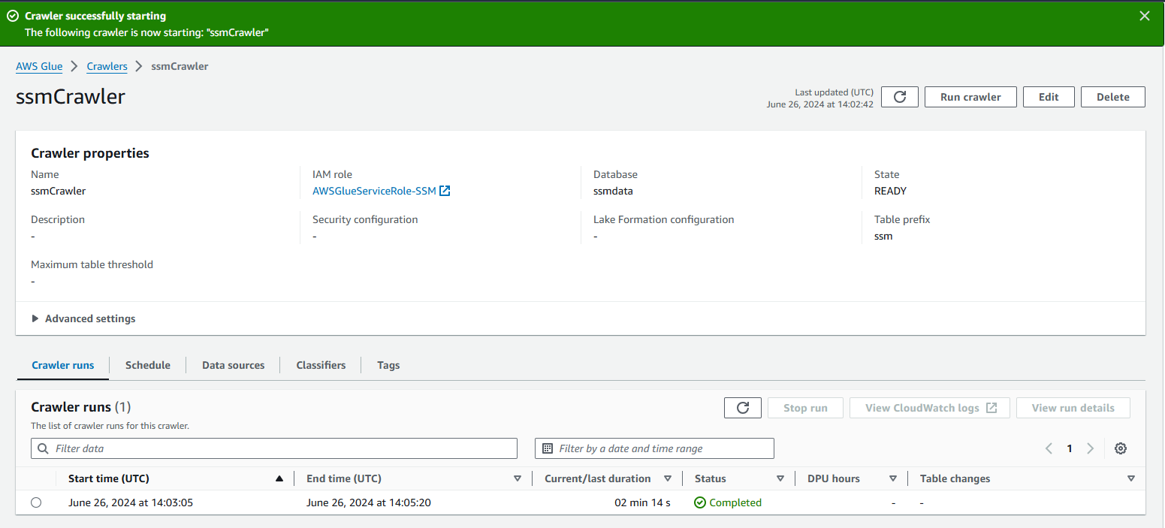
Task: Click the Delete button
Action: (x=1113, y=97)
